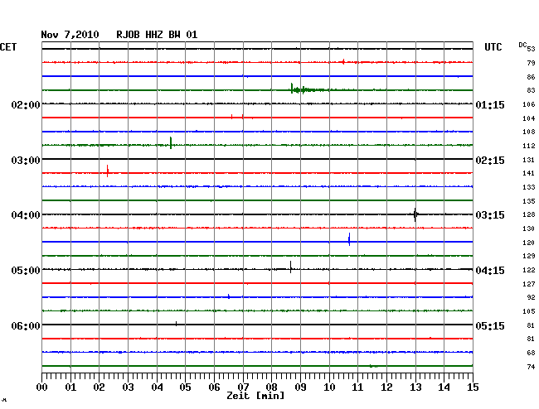Click the red spike on the DC 79 trace
The height and width of the screenshot is (409, 539).
pyautogui.click(x=343, y=62)
